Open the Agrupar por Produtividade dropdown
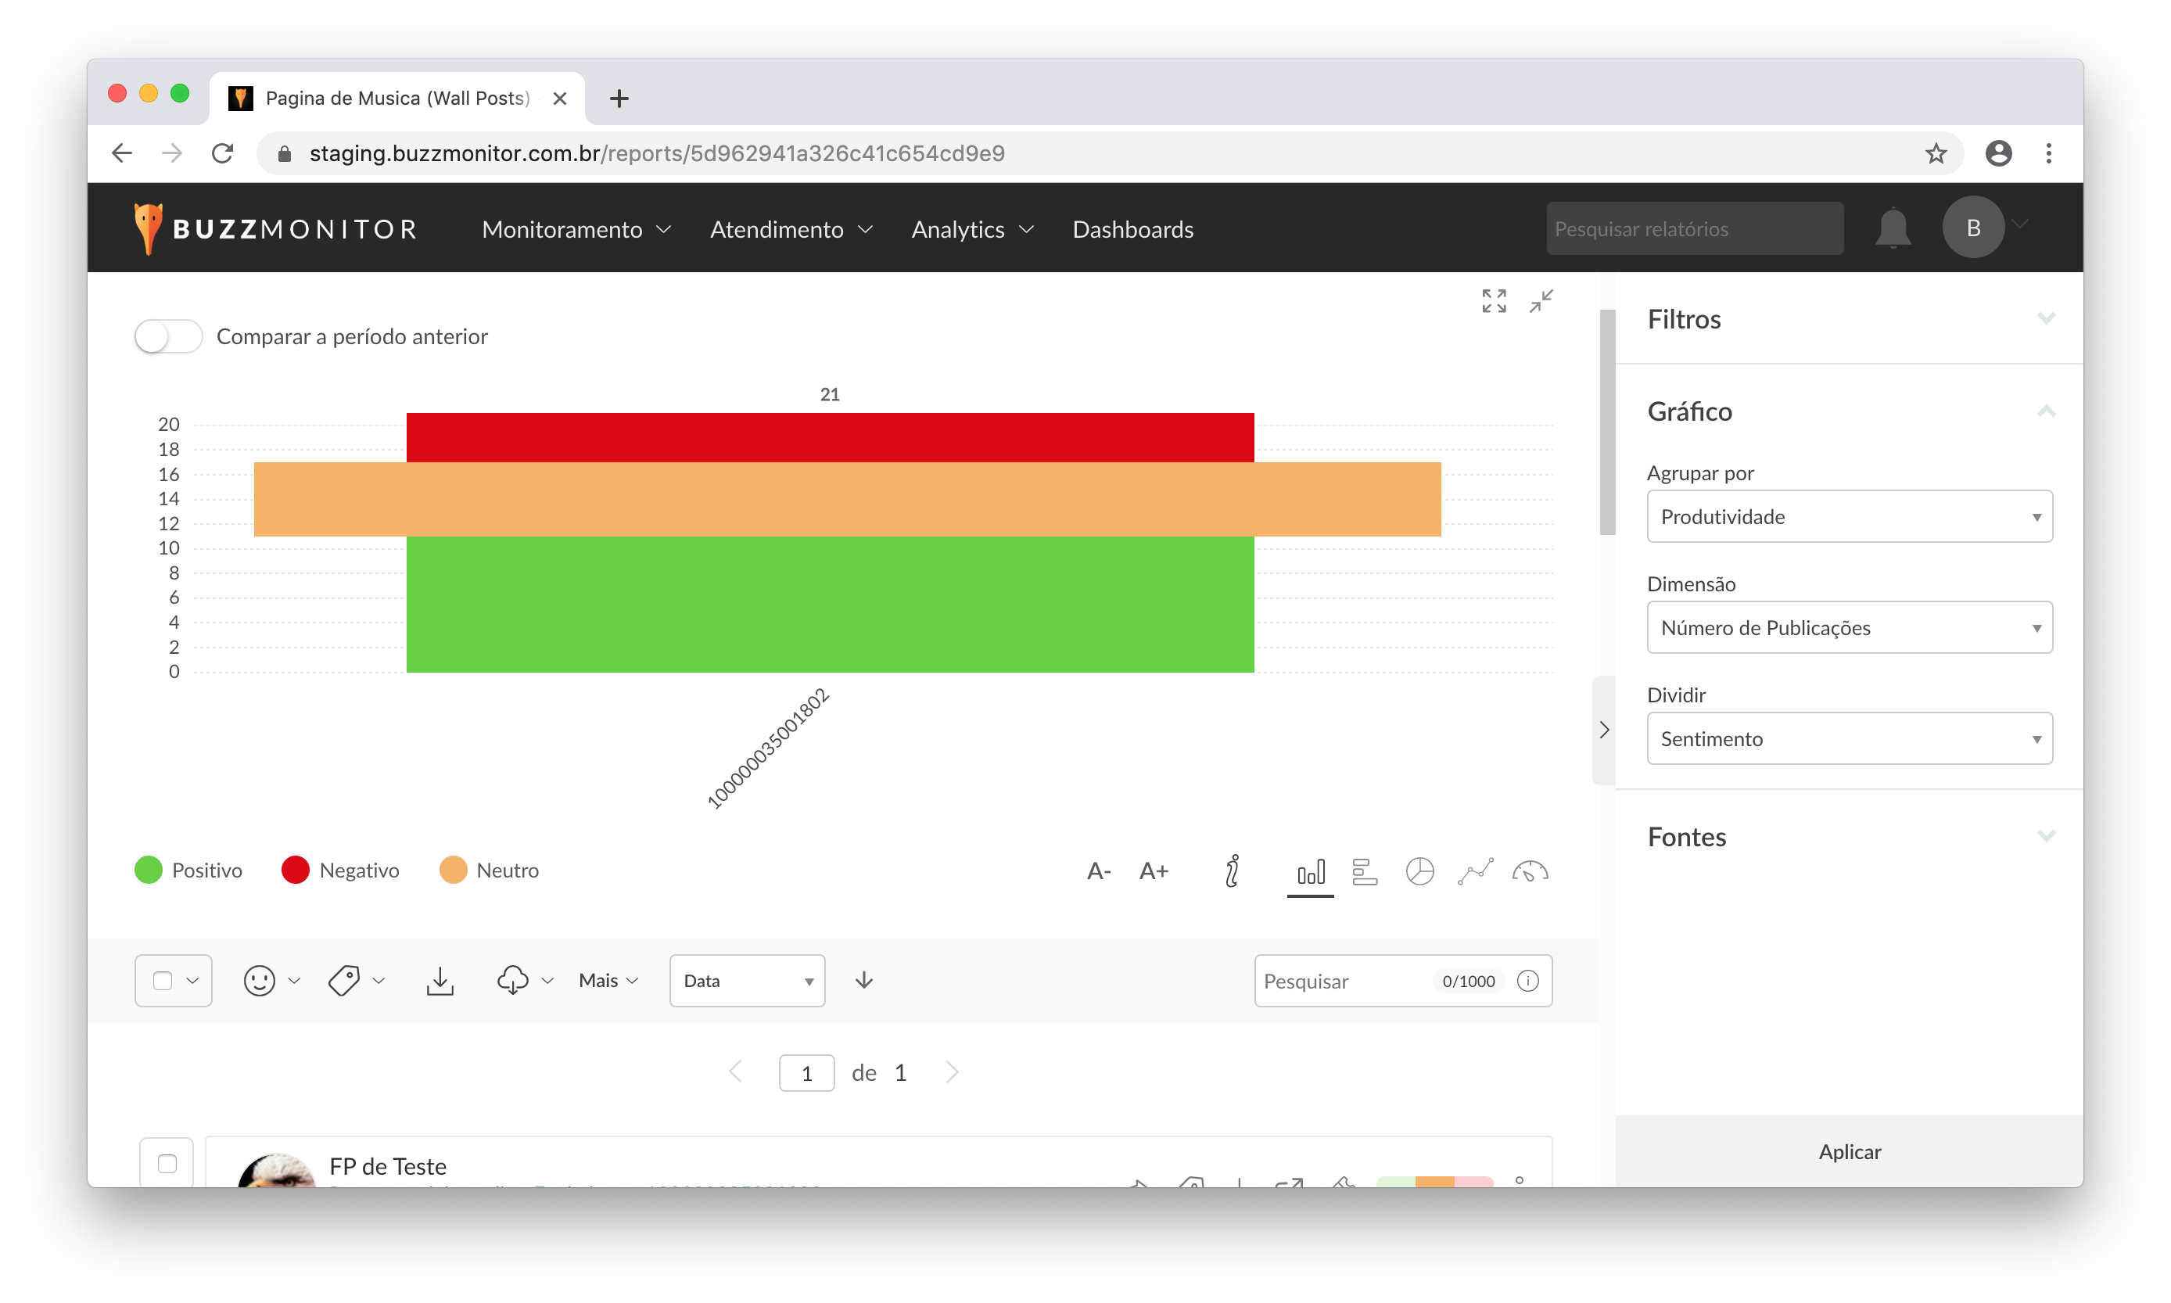Viewport: 2171px width, 1303px height. click(x=1849, y=516)
